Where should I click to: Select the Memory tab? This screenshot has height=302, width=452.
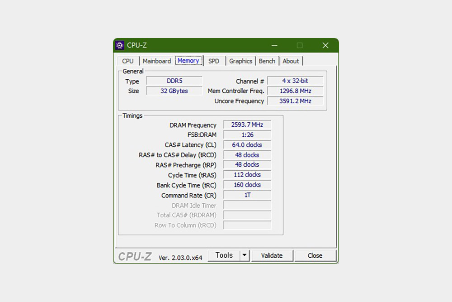188,61
